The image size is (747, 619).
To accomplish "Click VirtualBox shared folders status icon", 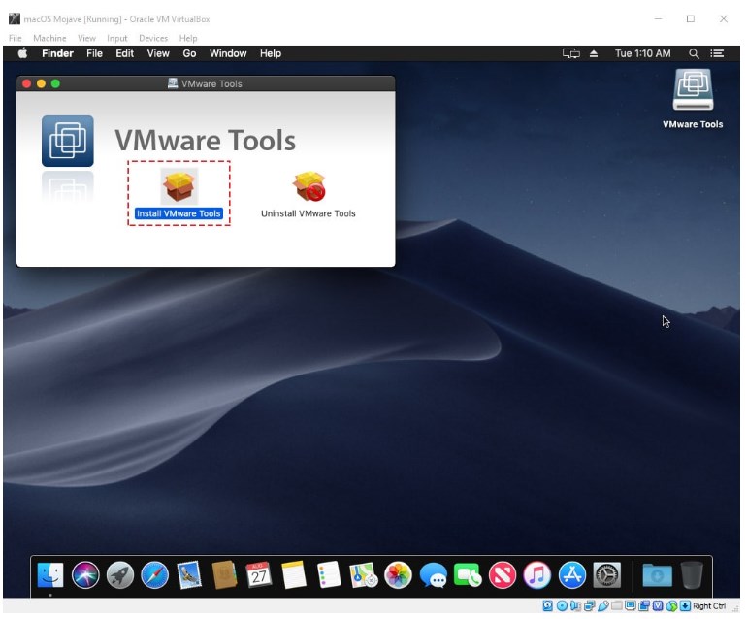I will pyautogui.click(x=617, y=605).
